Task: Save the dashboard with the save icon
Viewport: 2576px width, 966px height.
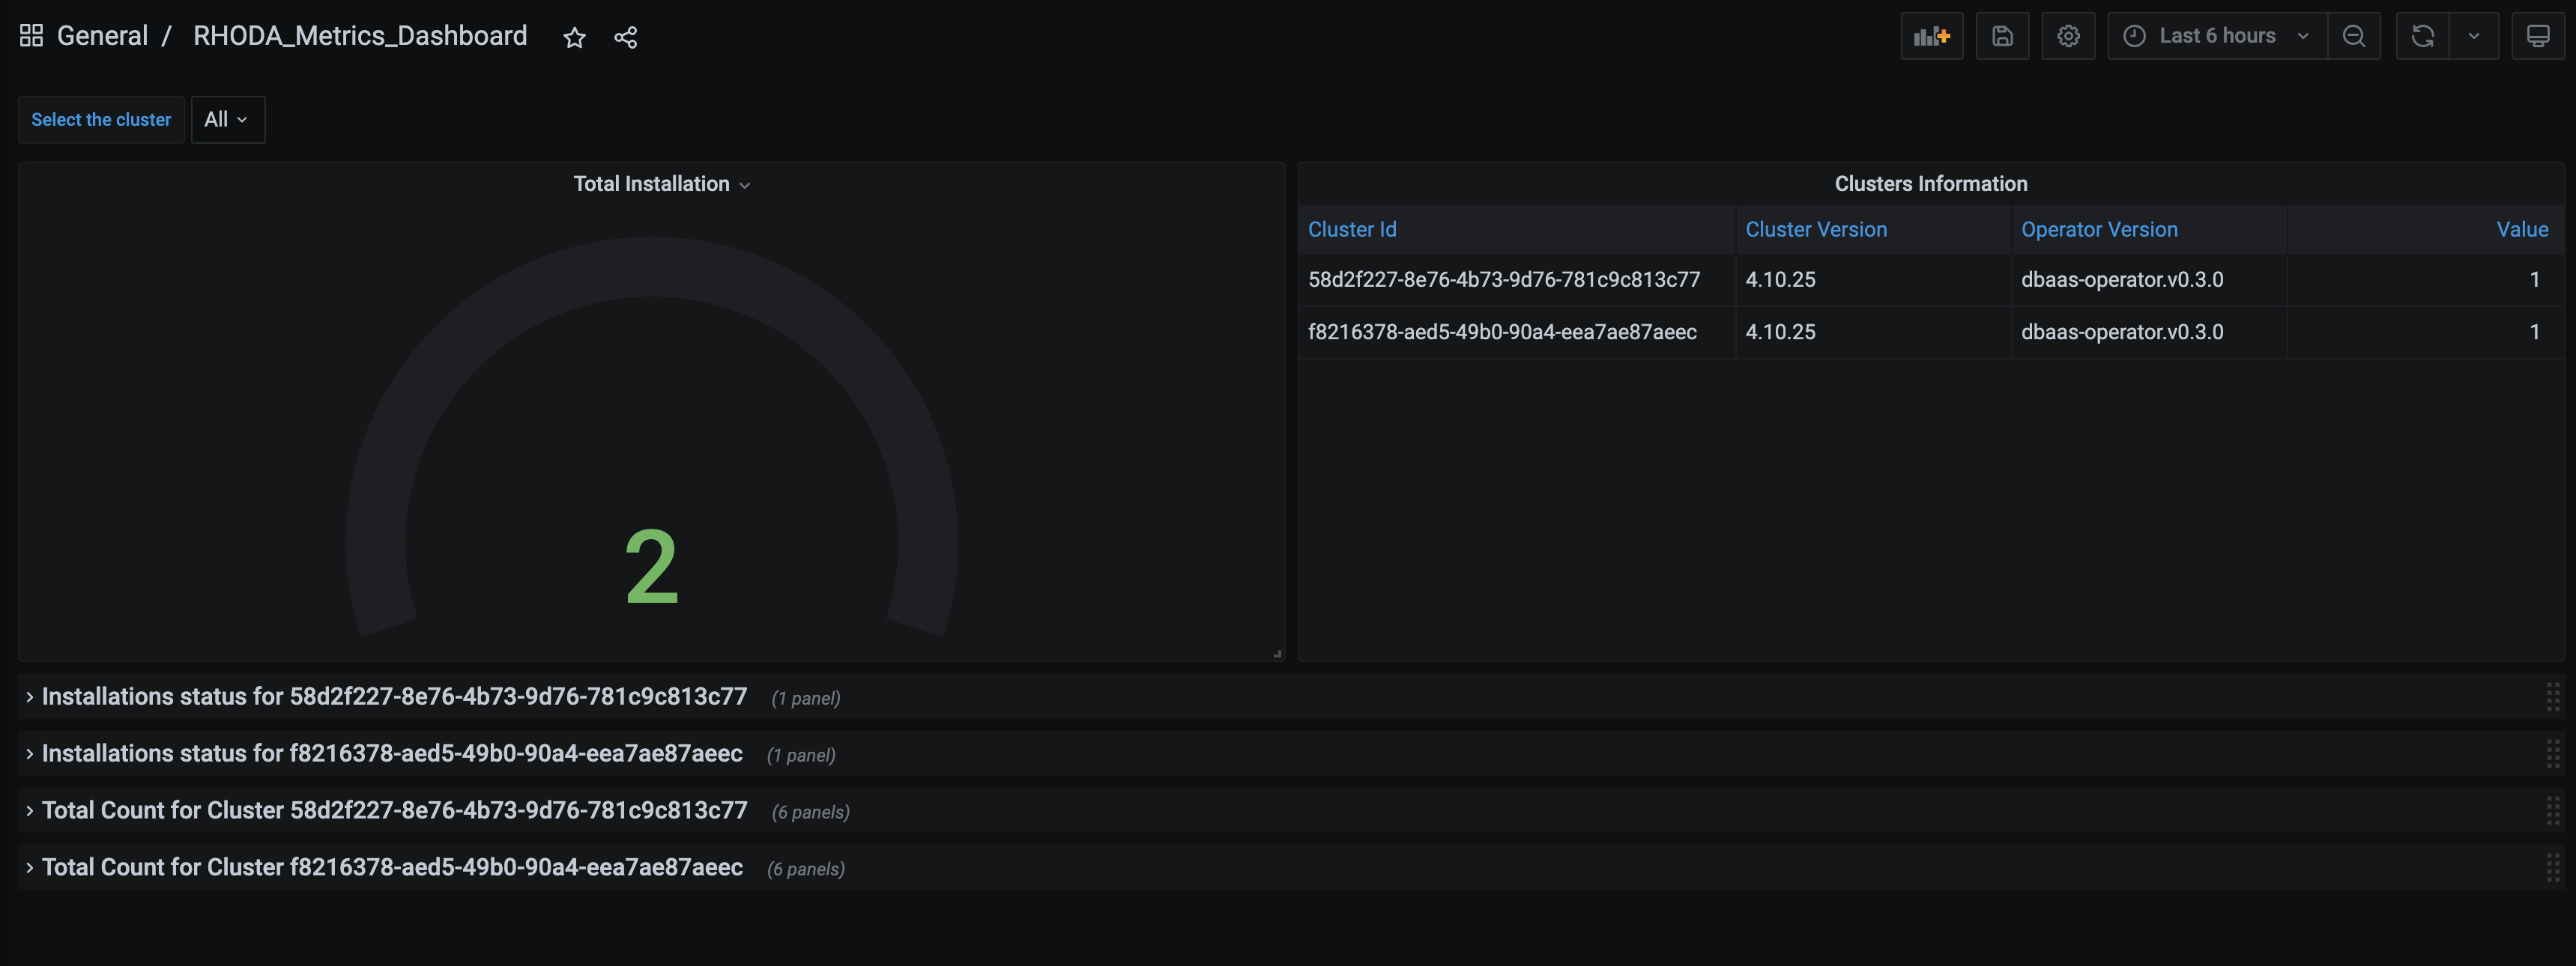Action: click(x=2002, y=35)
